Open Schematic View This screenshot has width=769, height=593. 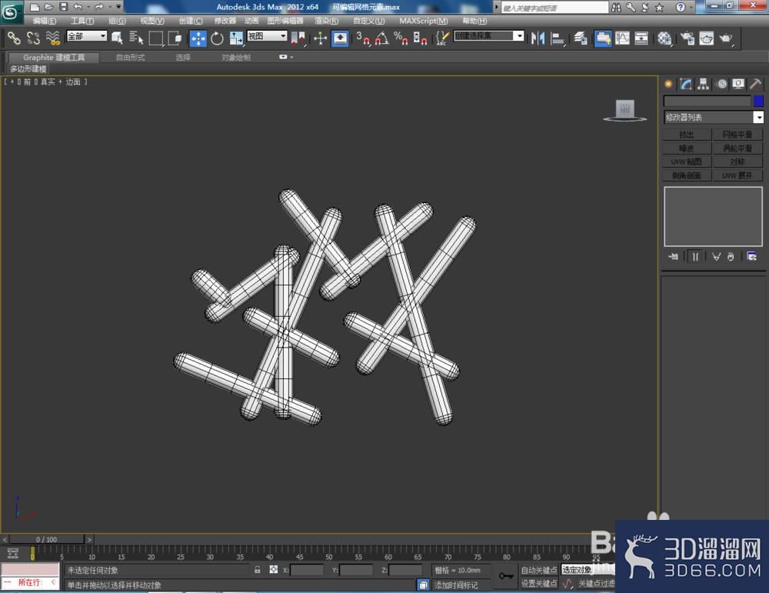tap(641, 38)
